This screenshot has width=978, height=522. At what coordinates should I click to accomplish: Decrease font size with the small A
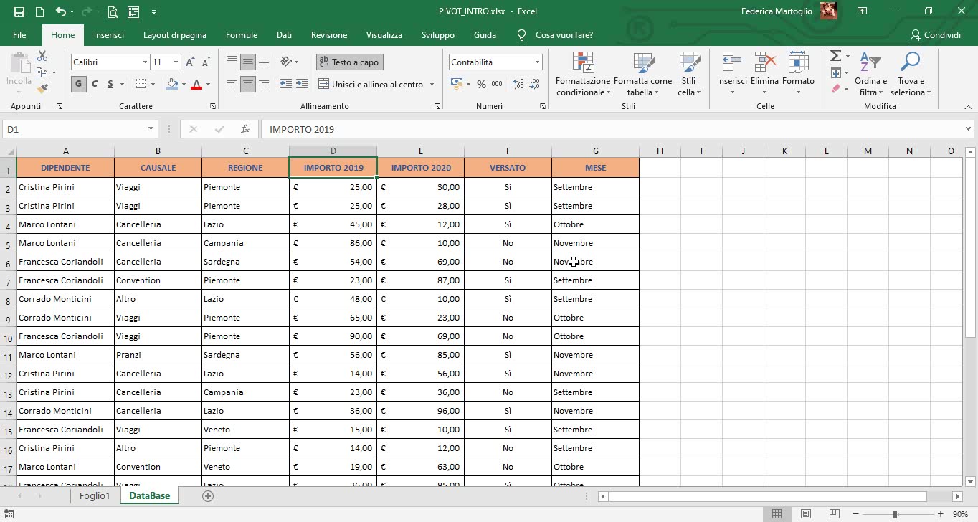[206, 62]
